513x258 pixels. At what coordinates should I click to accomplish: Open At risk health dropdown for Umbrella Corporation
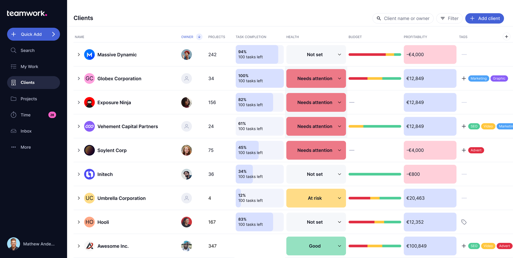tap(316, 198)
